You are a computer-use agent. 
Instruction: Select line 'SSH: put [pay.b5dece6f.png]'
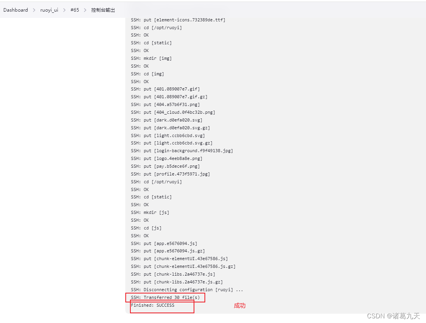pyautogui.click(x=165, y=166)
